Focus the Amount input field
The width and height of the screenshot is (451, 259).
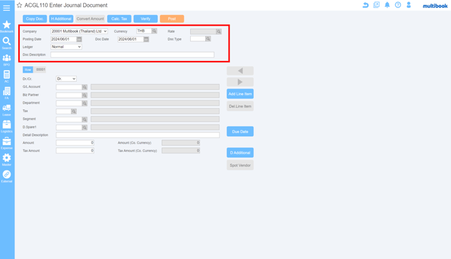[75, 143]
